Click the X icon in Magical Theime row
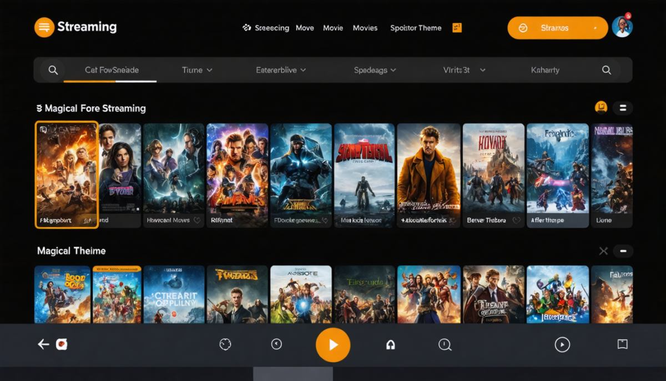666x381 pixels. pos(603,251)
